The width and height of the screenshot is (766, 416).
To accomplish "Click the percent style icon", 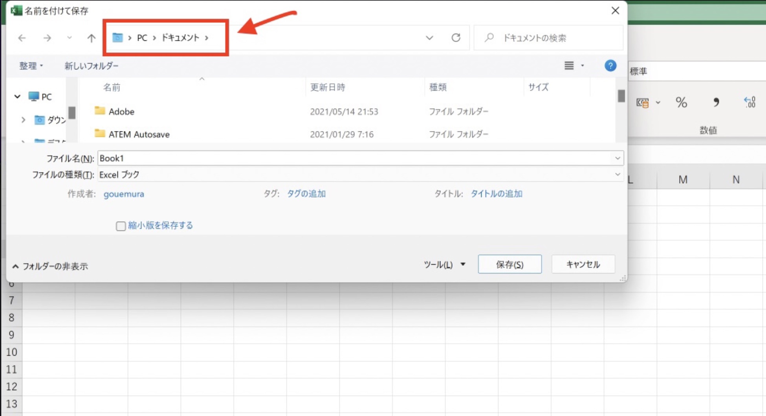I will 681,102.
